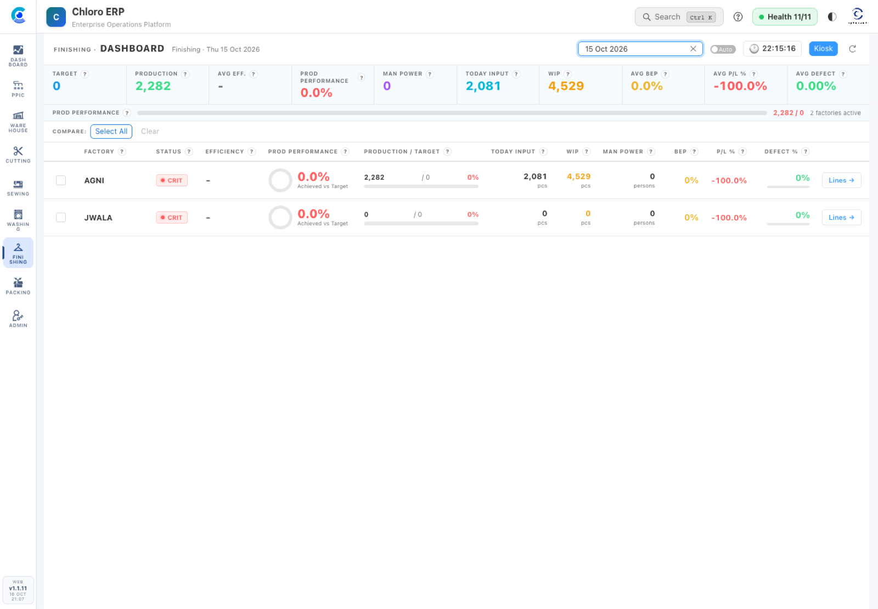Screen dimensions: 878x609
Task: Show help for EFFICIENCY column header
Action: (x=252, y=152)
